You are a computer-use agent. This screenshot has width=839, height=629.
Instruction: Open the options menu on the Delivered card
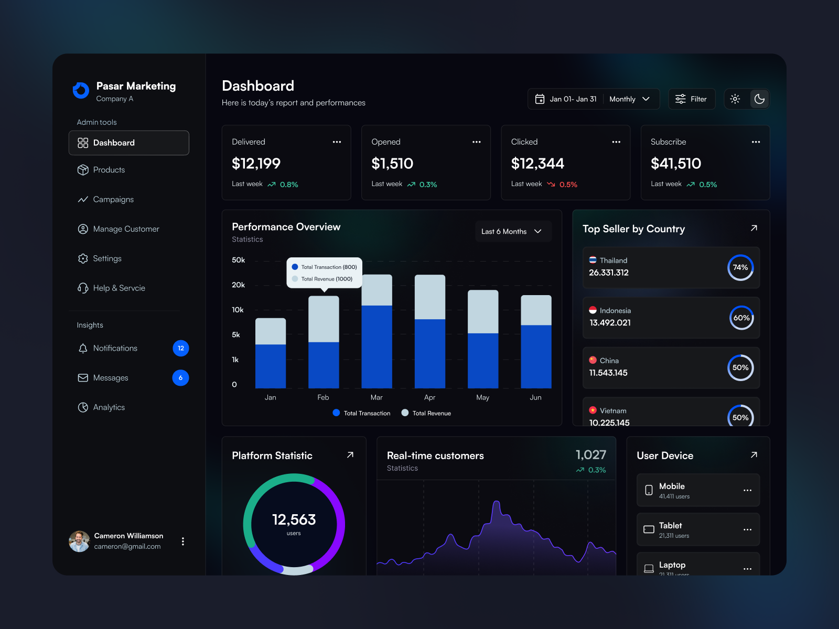(x=337, y=142)
